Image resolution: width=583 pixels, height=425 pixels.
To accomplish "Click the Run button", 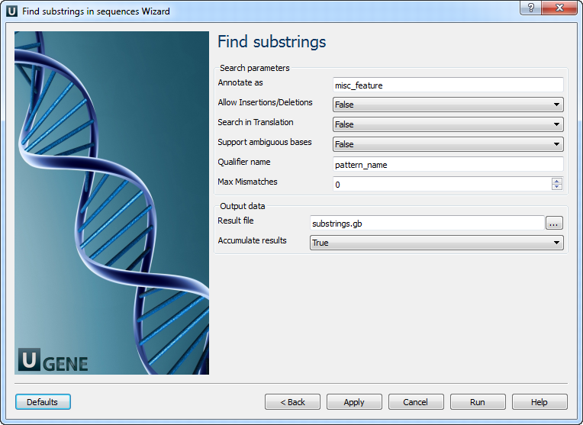I will pos(478,402).
